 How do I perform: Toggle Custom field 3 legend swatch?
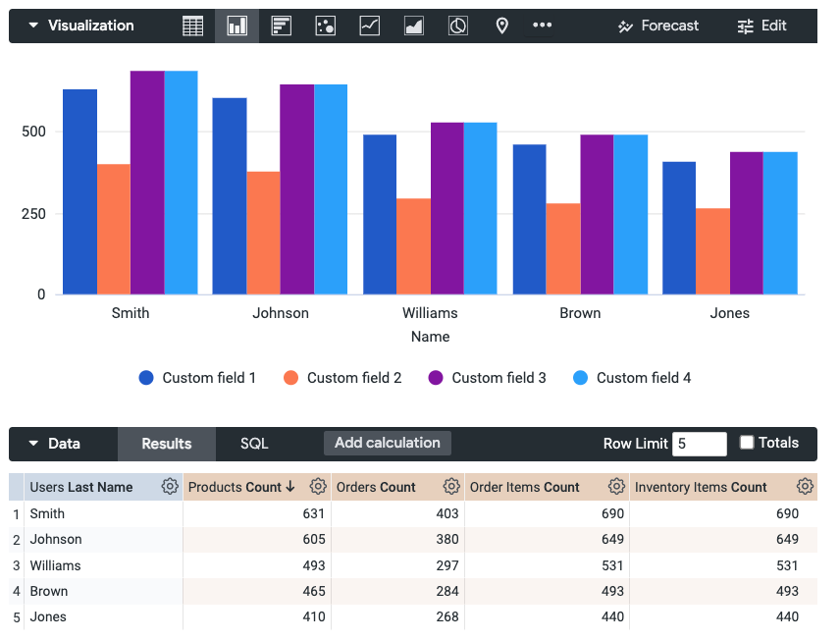click(x=436, y=378)
